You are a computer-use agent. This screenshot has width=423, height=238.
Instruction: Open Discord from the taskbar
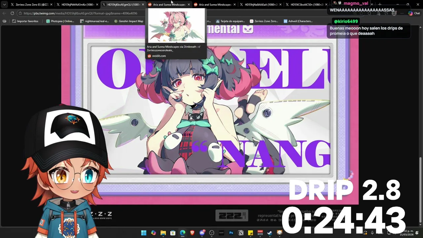click(x=202, y=233)
